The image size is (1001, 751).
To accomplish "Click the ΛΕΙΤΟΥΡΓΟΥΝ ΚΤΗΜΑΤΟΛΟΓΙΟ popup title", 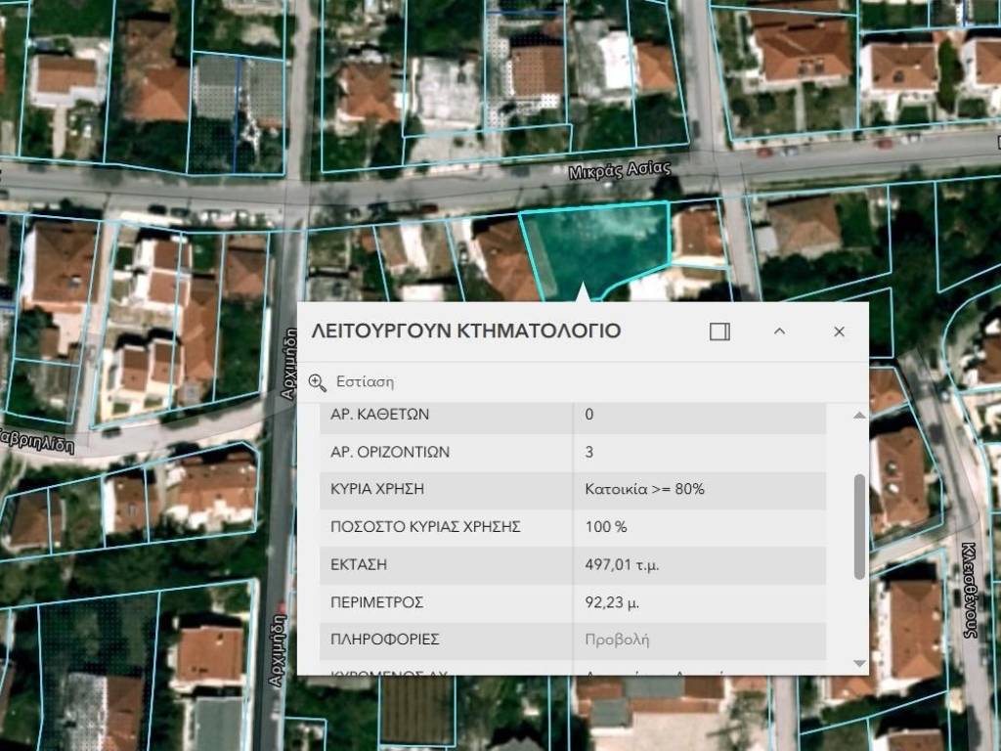I will (465, 331).
